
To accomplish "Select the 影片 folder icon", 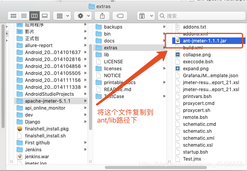I will point(20,32).
